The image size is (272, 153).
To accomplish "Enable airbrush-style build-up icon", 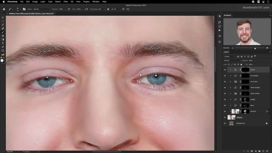I will pyautogui.click(x=86, y=9).
